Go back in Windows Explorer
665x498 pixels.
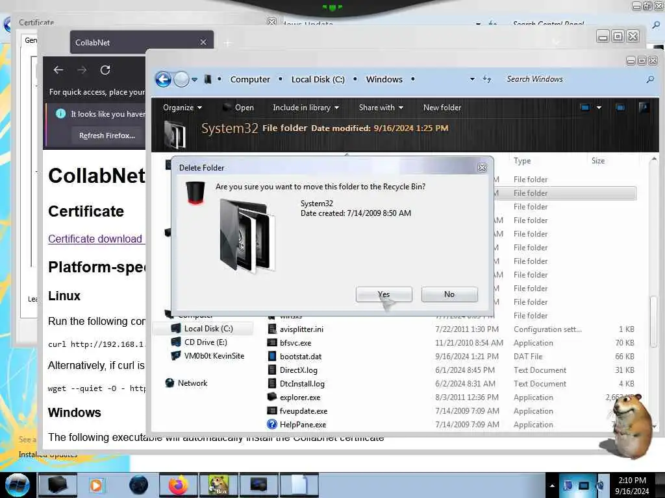163,79
